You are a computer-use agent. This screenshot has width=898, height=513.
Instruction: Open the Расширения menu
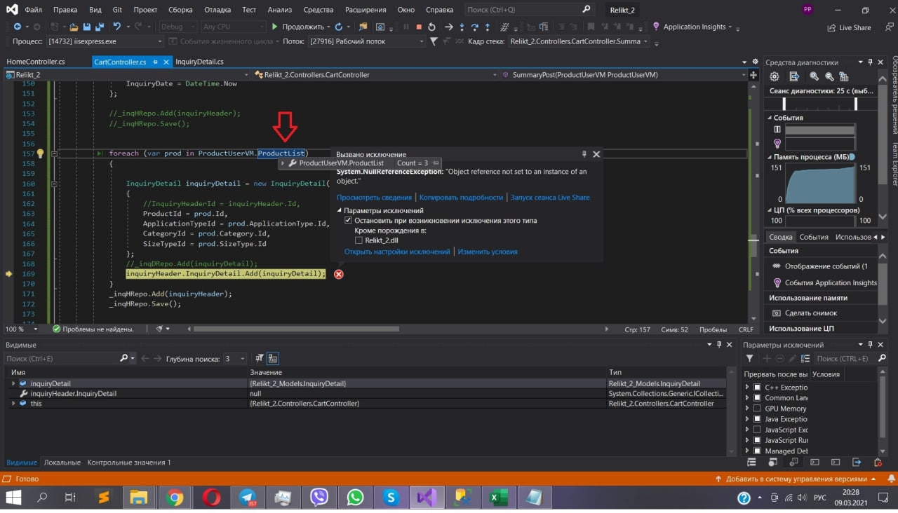tap(366, 10)
